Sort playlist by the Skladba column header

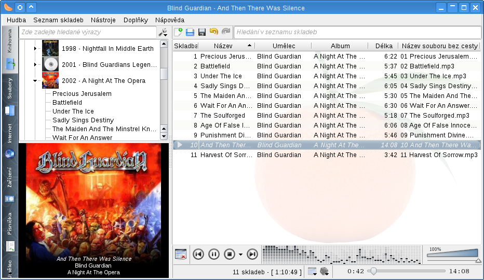coord(185,46)
